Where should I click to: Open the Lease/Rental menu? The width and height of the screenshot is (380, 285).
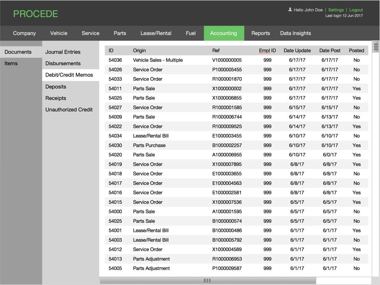coord(156,33)
